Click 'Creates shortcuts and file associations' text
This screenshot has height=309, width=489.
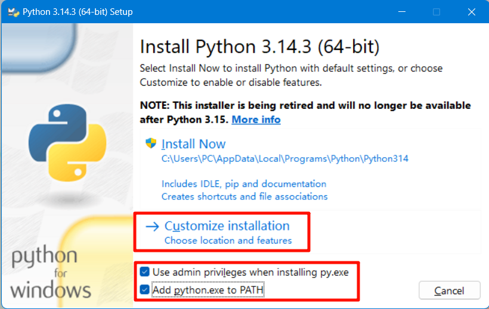pos(244,196)
